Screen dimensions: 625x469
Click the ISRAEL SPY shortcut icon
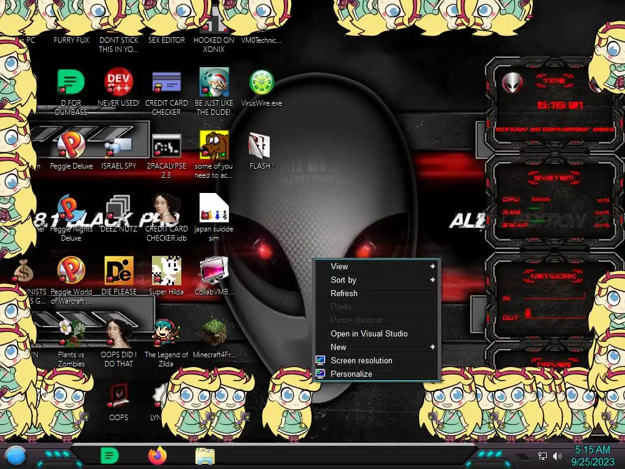[x=118, y=146]
